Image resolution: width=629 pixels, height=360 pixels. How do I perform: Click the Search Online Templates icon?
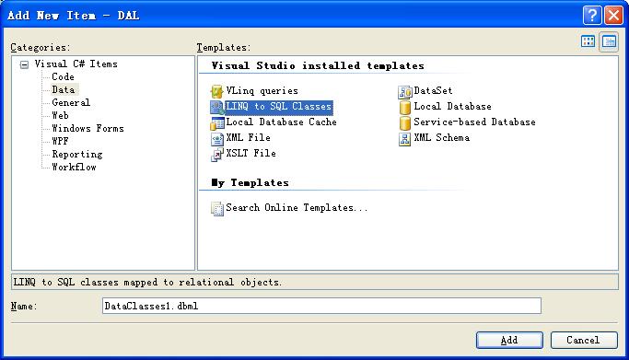[x=217, y=208]
